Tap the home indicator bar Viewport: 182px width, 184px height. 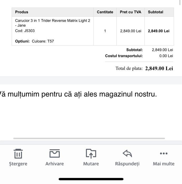coord(91,179)
